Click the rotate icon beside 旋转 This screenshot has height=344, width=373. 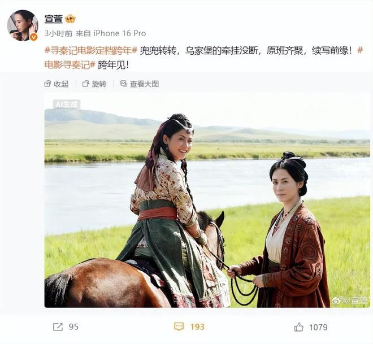(x=86, y=84)
